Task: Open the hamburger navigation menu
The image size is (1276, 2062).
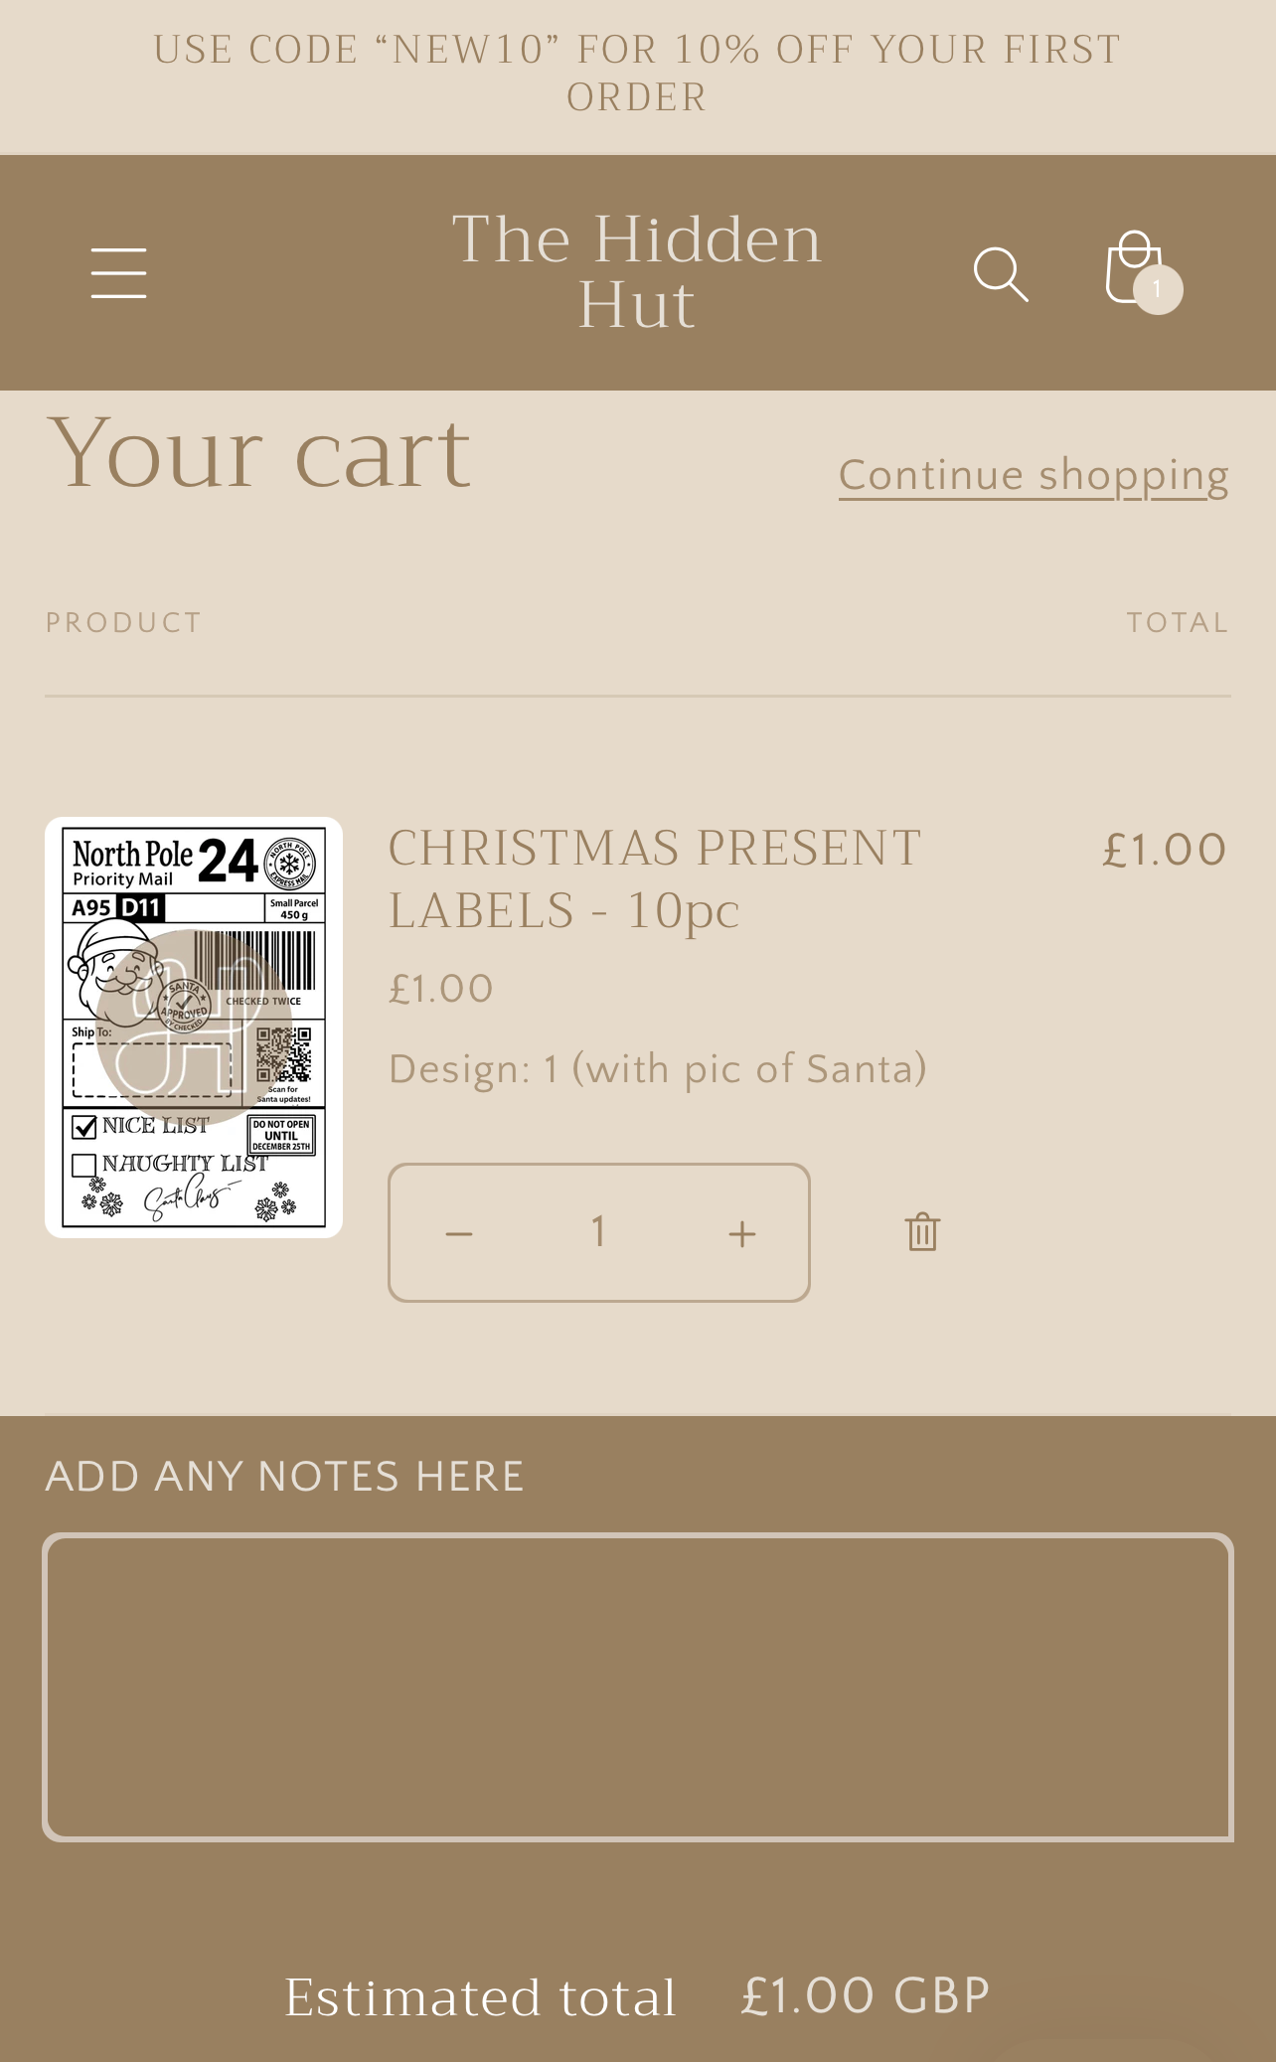Action: click(118, 271)
